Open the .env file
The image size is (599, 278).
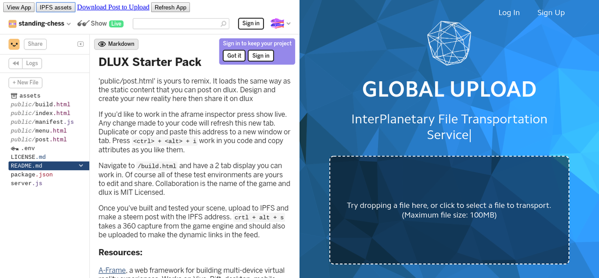[x=23, y=149]
